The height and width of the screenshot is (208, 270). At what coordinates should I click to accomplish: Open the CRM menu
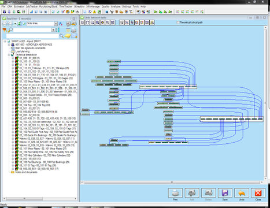pyautogui.click(x=10, y=6)
